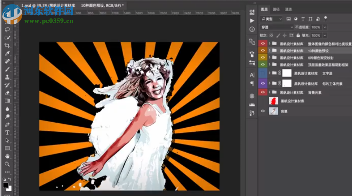Screen dimensions: 352x196
Task: Select the Eraser tool
Action: click(7, 93)
